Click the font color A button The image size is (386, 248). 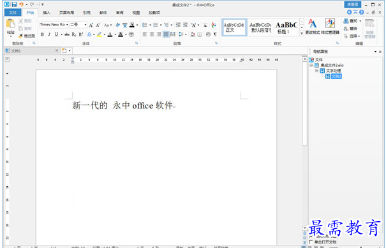click(x=110, y=34)
